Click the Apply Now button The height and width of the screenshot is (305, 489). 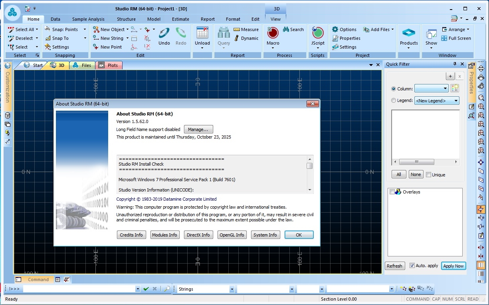tap(453, 266)
